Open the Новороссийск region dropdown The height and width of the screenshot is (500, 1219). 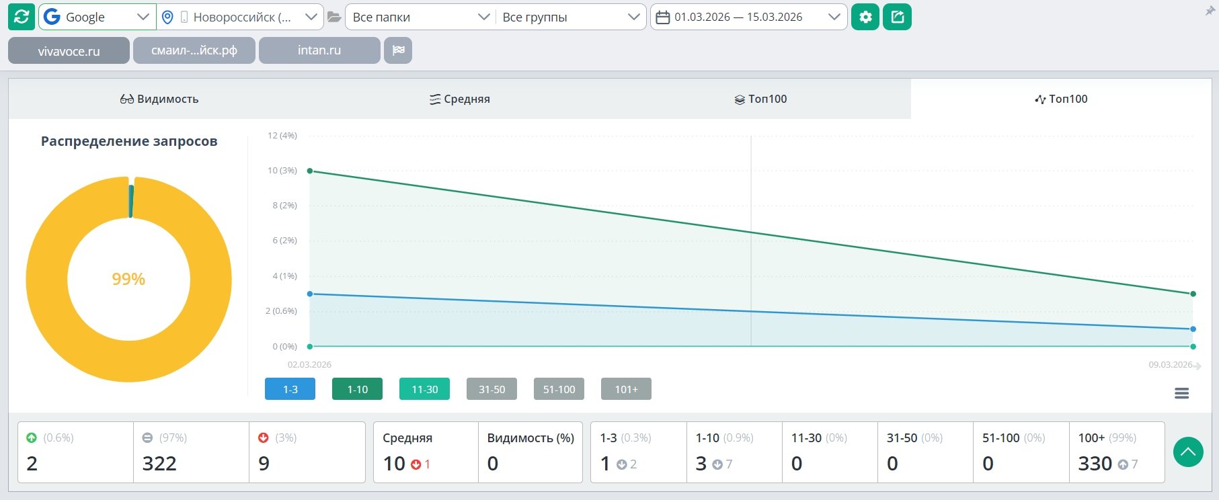240,17
